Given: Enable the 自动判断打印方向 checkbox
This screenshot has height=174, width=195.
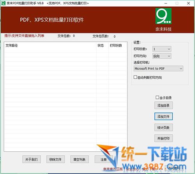Looking at the screenshot, I should tap(135, 77).
